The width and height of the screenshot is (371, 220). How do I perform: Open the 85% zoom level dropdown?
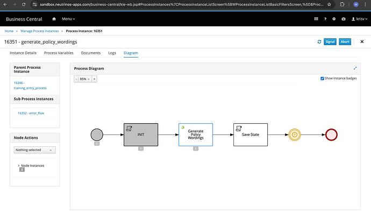(85, 79)
